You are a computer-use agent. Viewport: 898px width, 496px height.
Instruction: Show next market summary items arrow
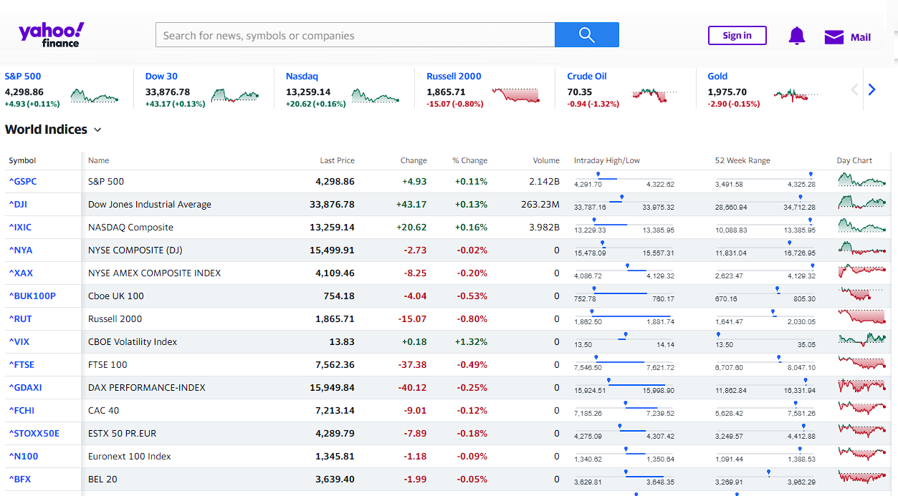pos(872,89)
